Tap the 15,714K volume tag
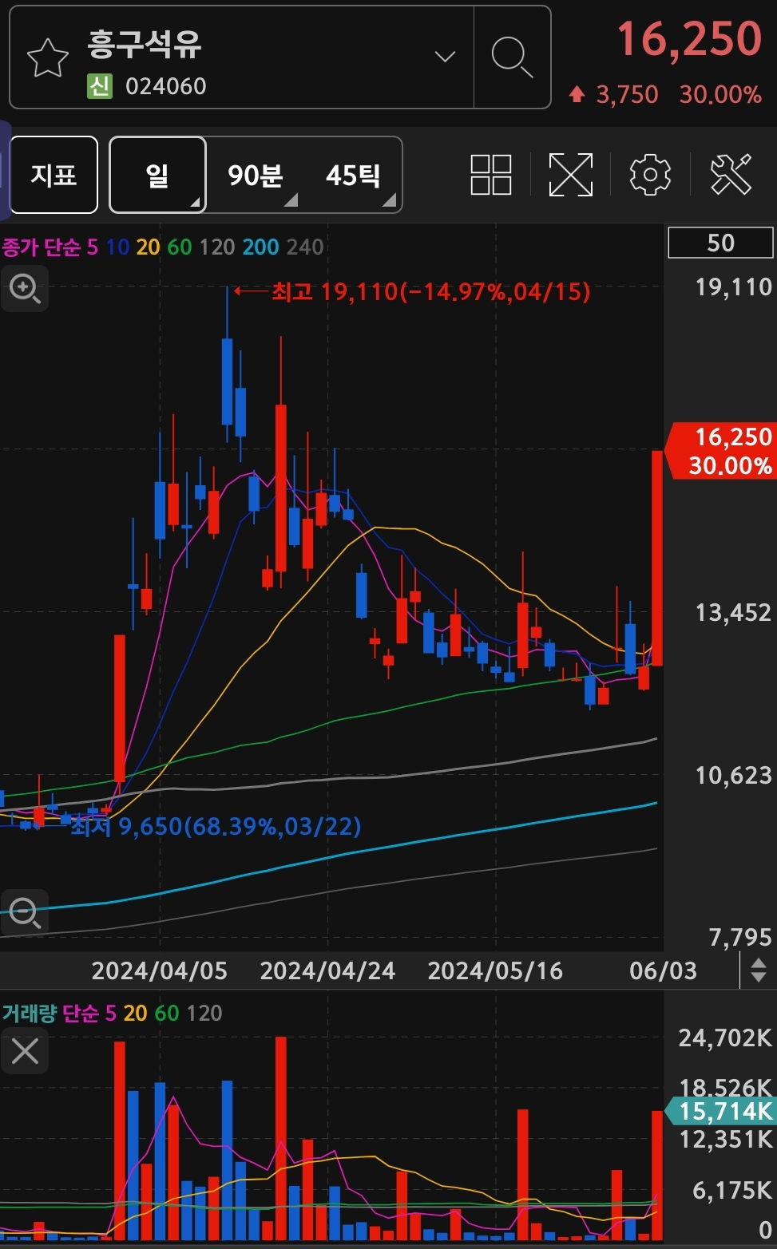This screenshot has width=777, height=1249. (x=721, y=1110)
